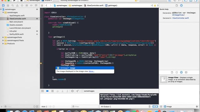Open the Breakpoint navigator icon
Screen dimensions: 200x112
[x=31, y=6]
